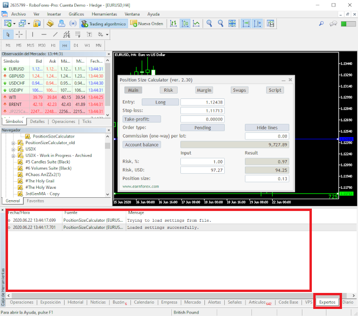
Task: Edit the Risk, % input field
Action: (203, 162)
